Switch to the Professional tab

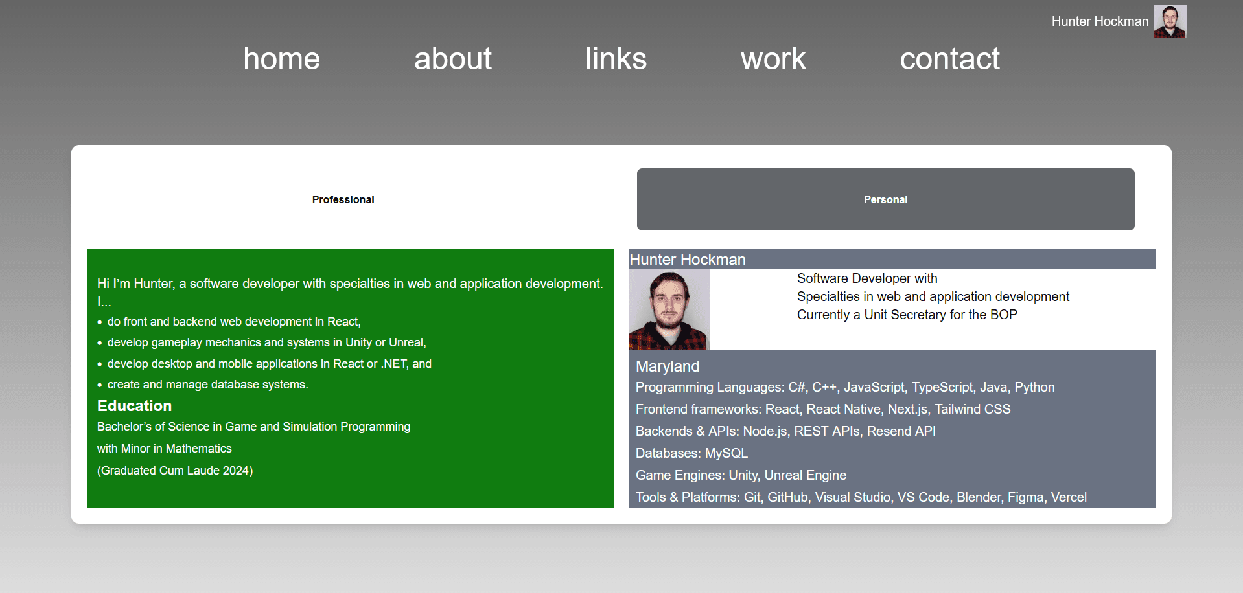coord(343,199)
